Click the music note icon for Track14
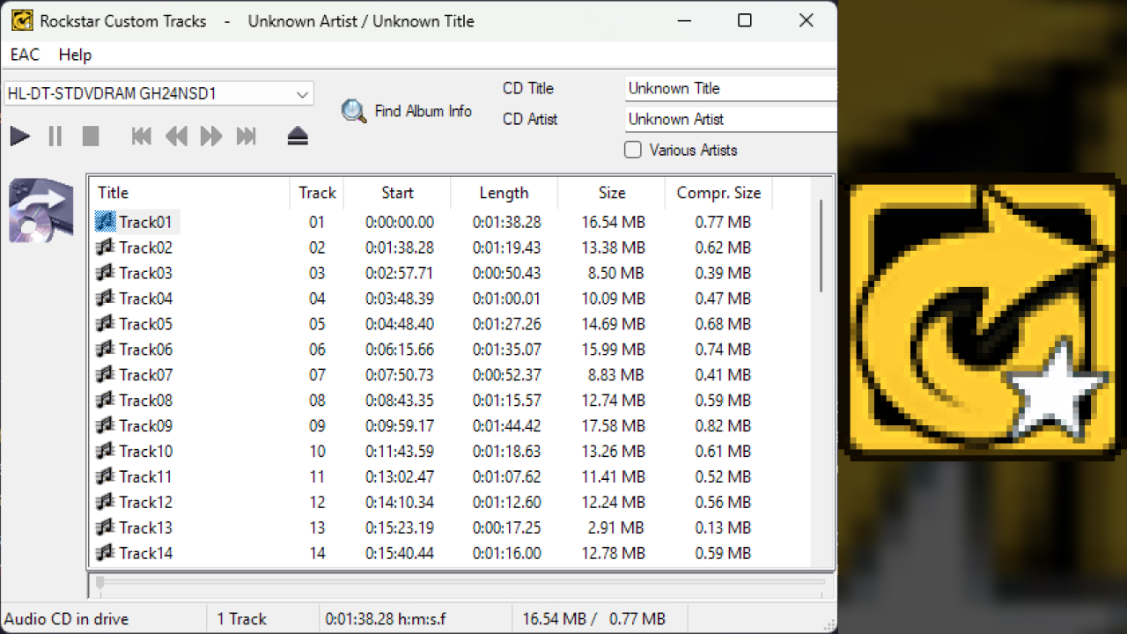The width and height of the screenshot is (1127, 634). click(106, 554)
